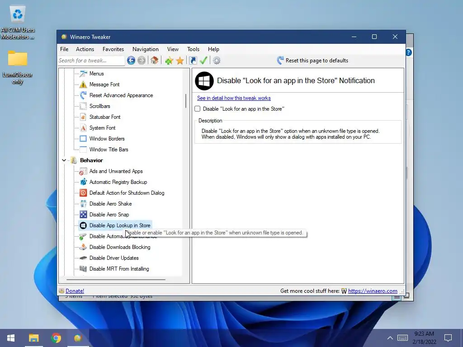The image size is (463, 347).
Task: Click Automatic Registry Backup icon
Action: [x=83, y=182]
